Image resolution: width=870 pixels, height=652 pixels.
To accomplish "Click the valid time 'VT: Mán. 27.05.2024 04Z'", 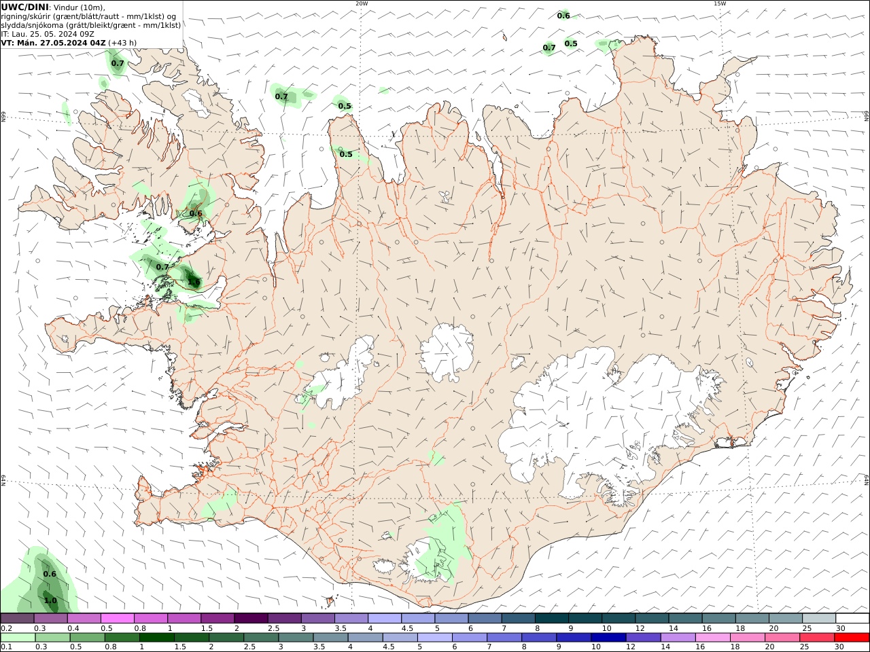I will 54,43.
